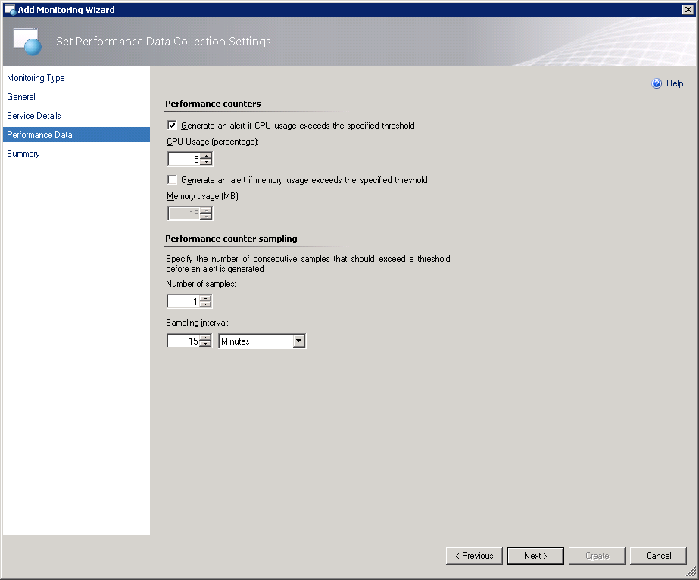Click the Add Monitoring Wizard title bar icon

click(x=10, y=9)
